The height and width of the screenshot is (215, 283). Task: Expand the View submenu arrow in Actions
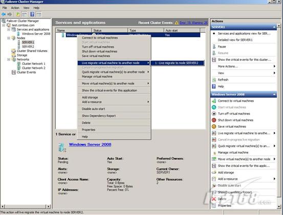[274, 73]
